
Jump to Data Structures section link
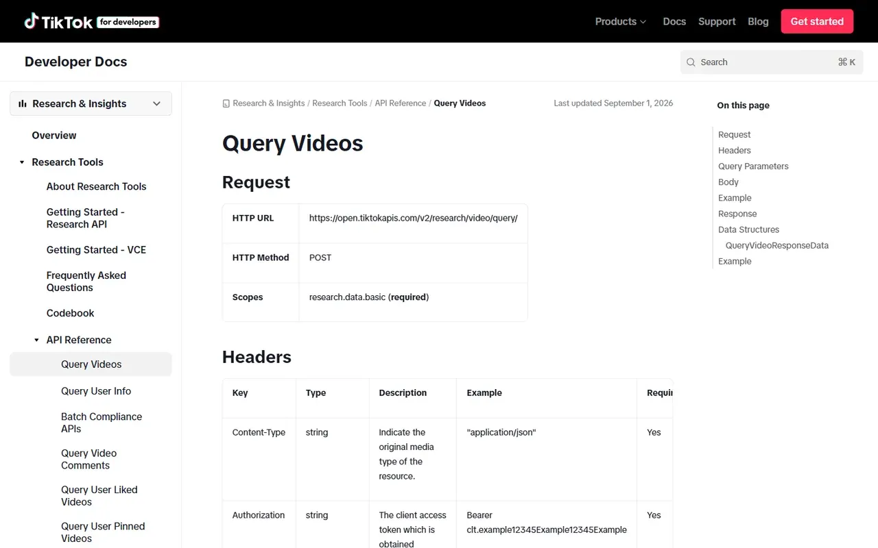[748, 229]
